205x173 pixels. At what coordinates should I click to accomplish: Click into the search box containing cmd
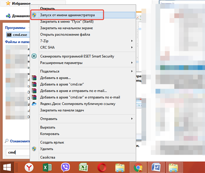tap(18, 152)
